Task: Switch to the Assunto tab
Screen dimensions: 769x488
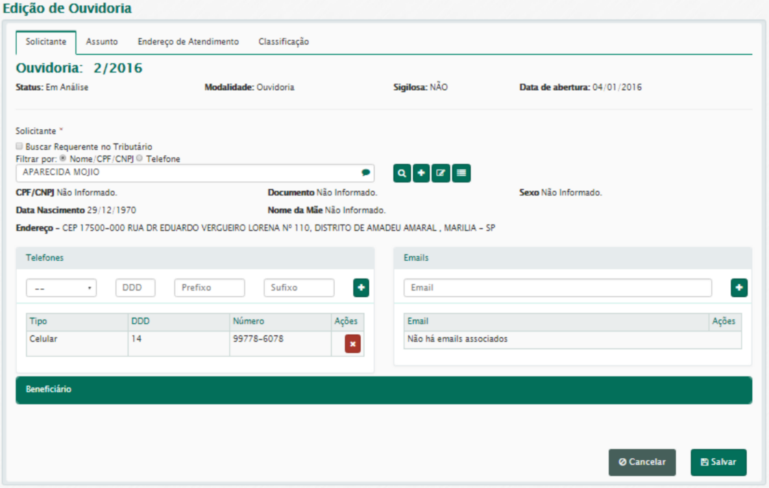Action: coord(101,42)
